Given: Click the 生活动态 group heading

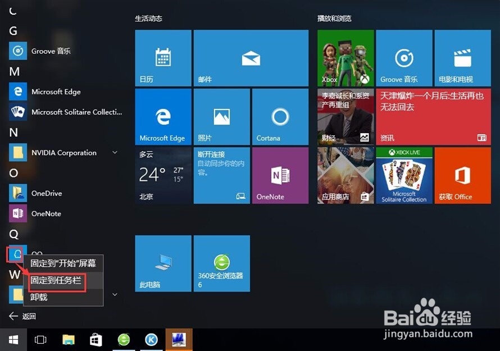Looking at the screenshot, I should (x=149, y=19).
